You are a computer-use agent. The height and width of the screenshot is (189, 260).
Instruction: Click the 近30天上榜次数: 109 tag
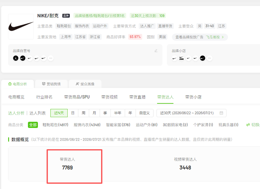[148, 16]
